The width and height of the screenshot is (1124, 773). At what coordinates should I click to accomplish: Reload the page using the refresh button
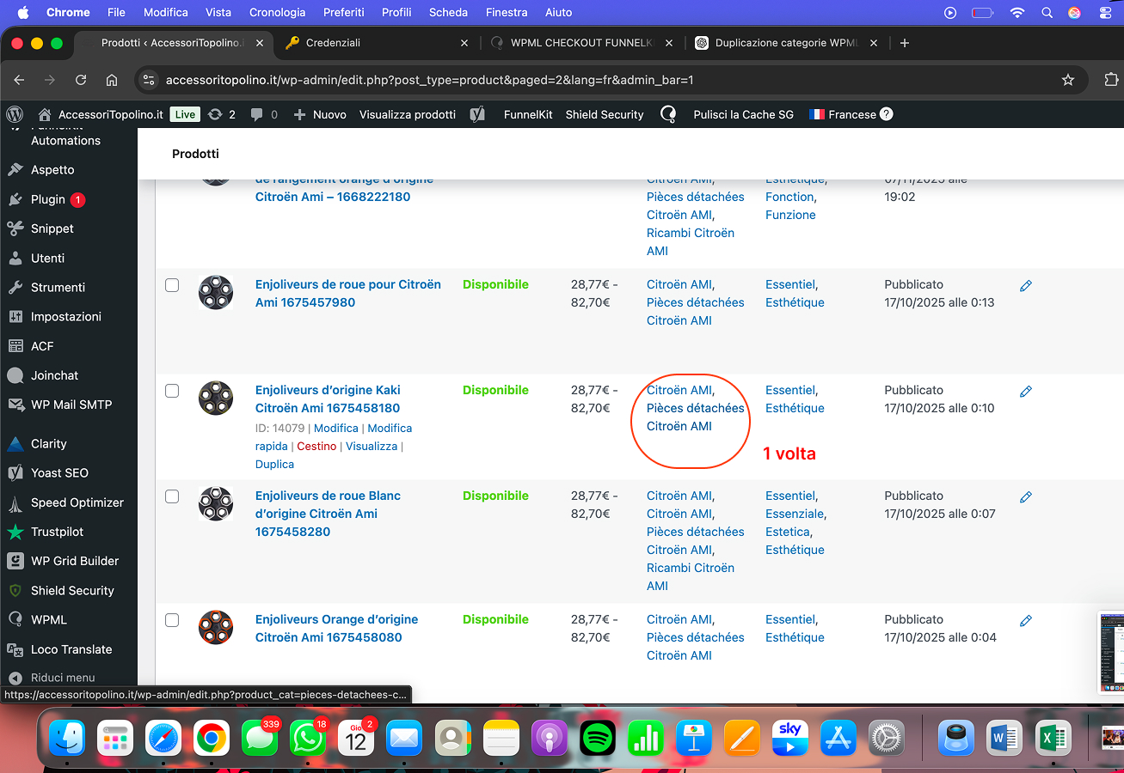click(x=81, y=80)
